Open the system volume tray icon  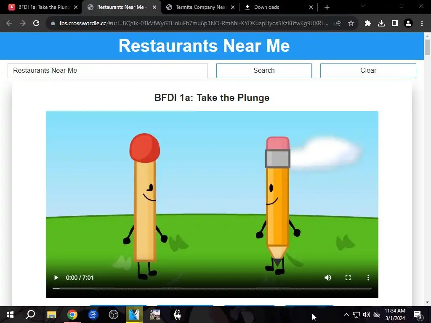point(367,315)
